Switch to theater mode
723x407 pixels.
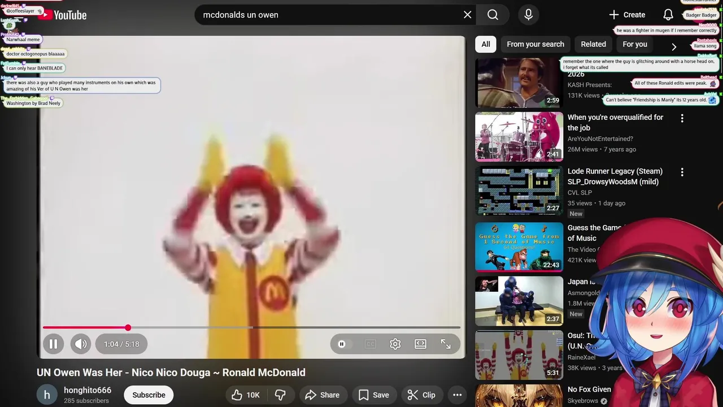[421, 344]
